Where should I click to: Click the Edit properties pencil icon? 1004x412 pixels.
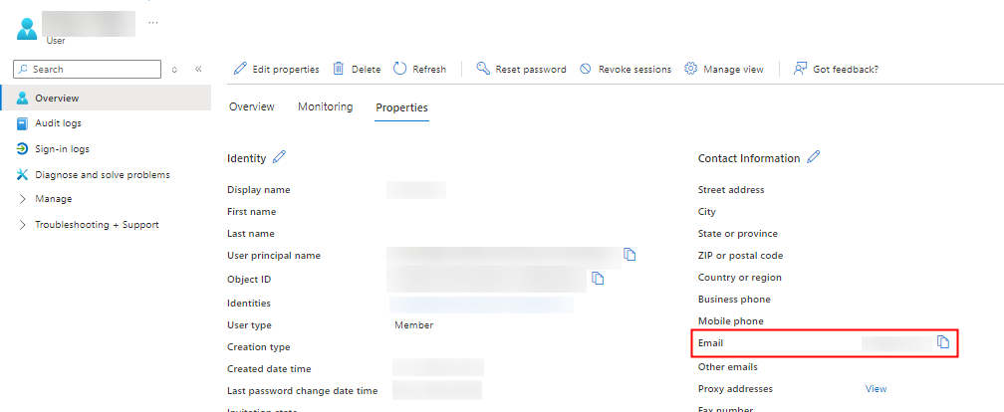(x=240, y=69)
